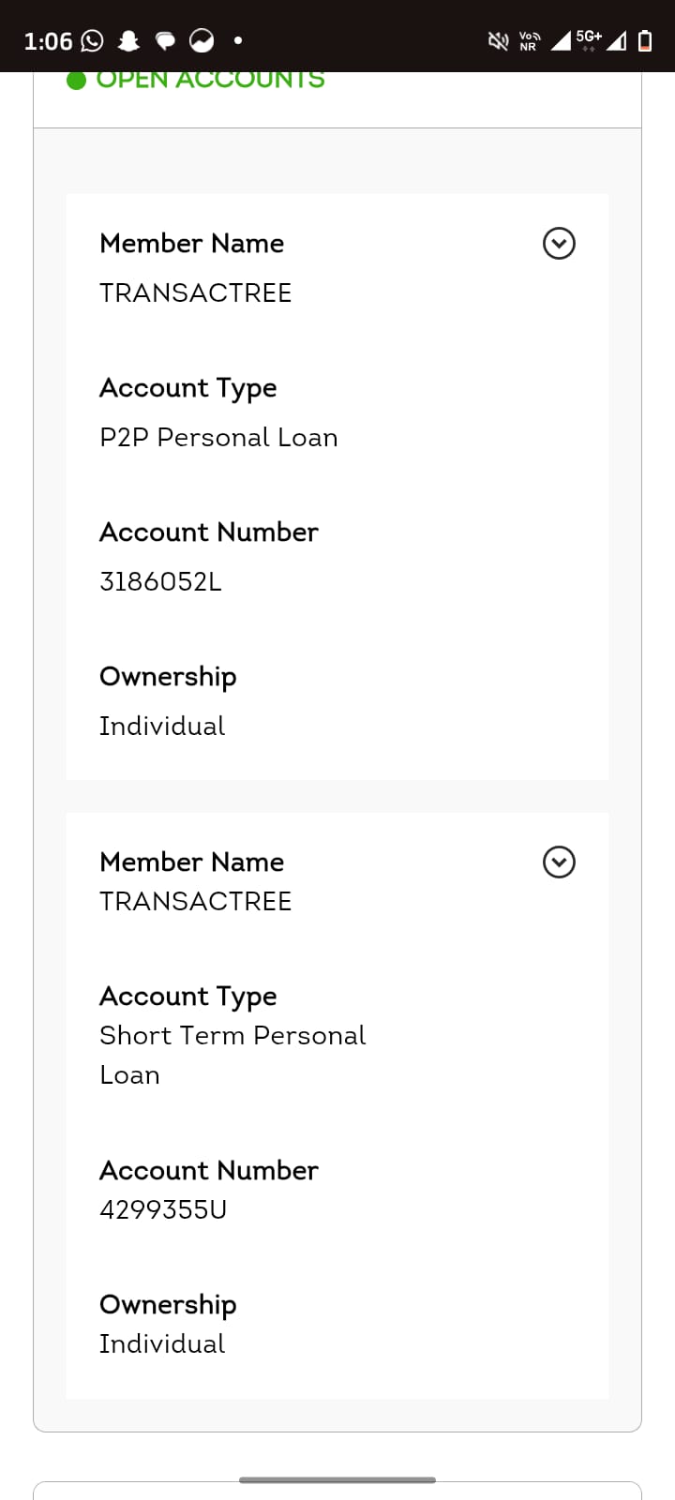
Task: Tap the clock showing 1:06
Action: [x=48, y=41]
